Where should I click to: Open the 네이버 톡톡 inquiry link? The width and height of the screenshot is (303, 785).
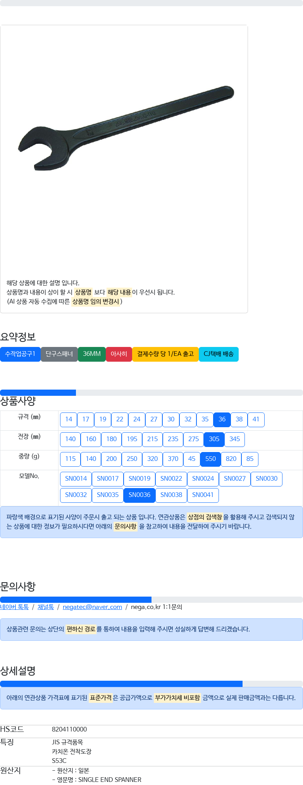(x=14, y=607)
